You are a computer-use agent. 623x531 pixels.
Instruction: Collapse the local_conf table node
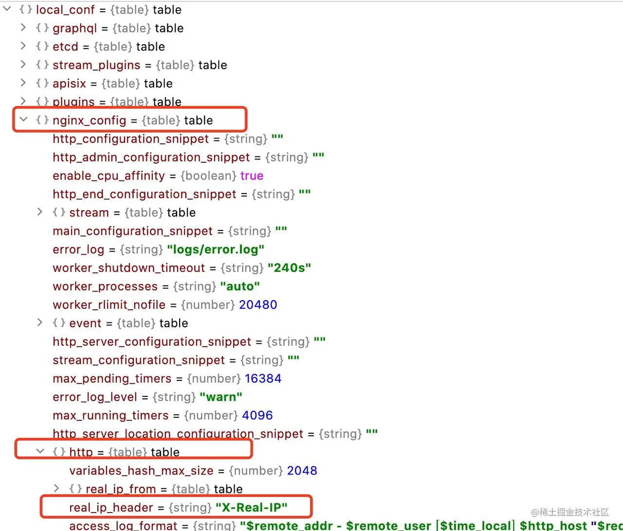point(7,9)
